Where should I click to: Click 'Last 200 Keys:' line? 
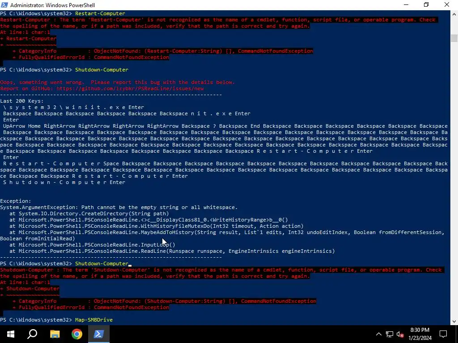[x=22, y=101]
